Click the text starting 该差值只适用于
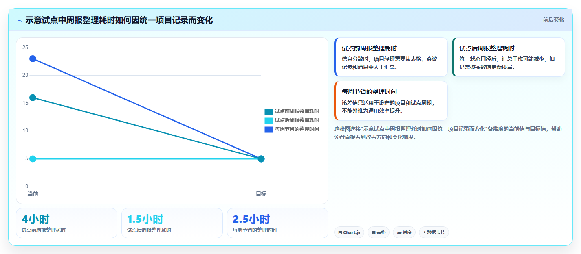The image size is (581, 254). (388, 107)
